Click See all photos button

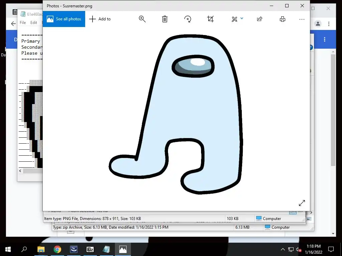pos(64,19)
